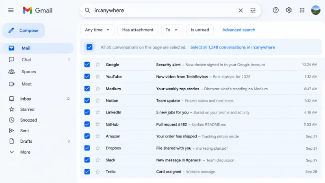Click the Gmail logo
The height and width of the screenshot is (183, 325).
point(37,11)
